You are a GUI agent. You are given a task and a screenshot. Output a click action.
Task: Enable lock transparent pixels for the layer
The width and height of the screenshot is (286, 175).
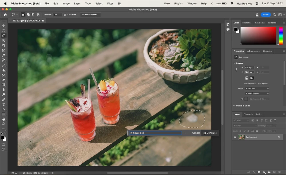241,131
